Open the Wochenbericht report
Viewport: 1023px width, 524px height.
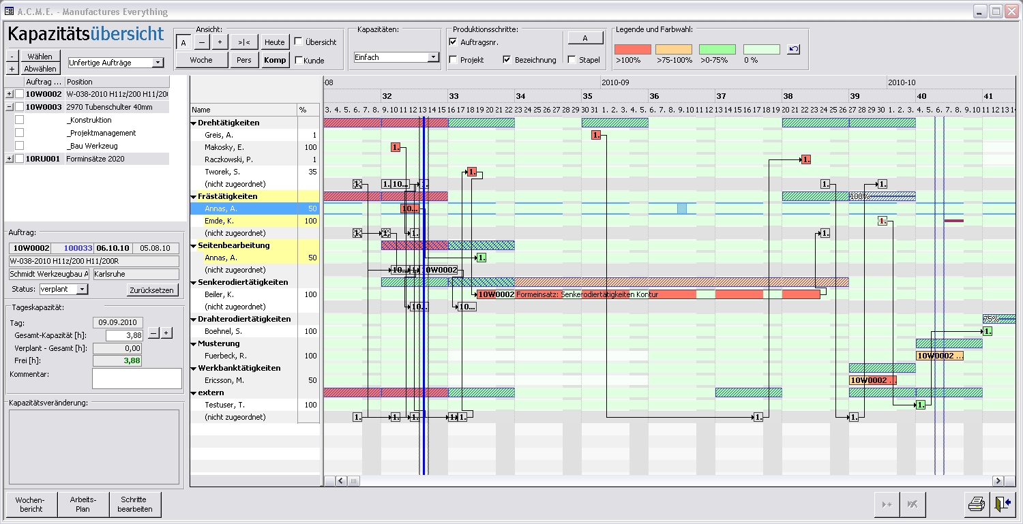pos(31,504)
